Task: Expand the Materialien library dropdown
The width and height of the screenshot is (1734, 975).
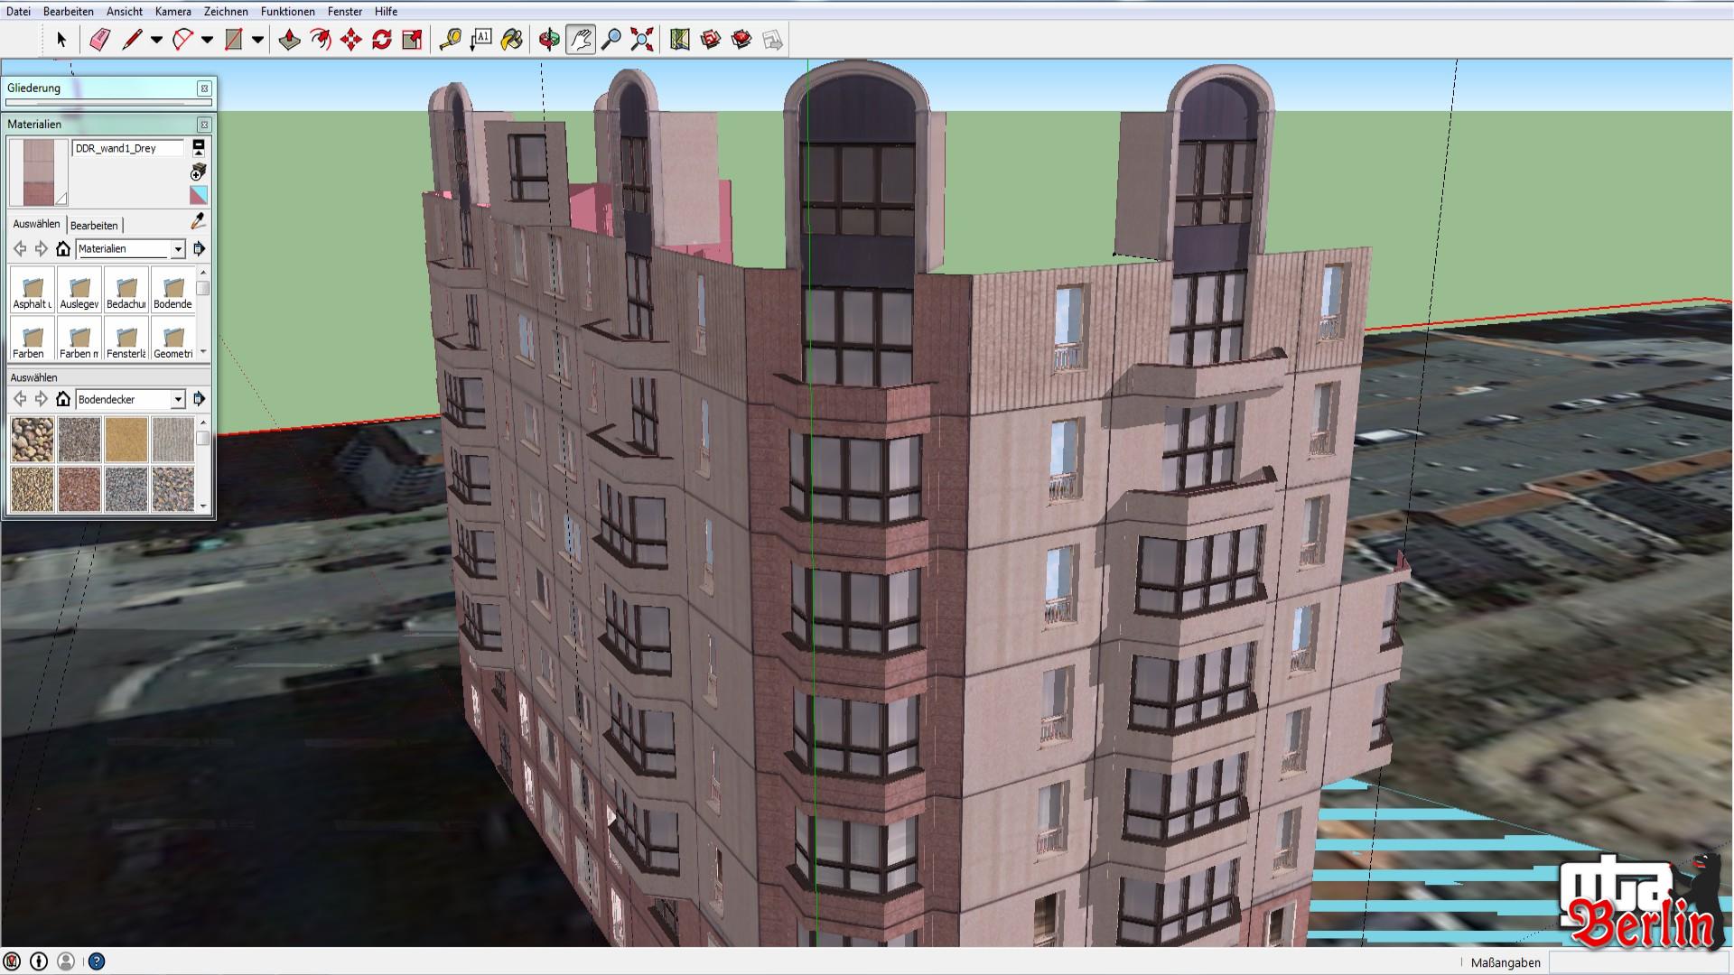Action: pyautogui.click(x=178, y=249)
